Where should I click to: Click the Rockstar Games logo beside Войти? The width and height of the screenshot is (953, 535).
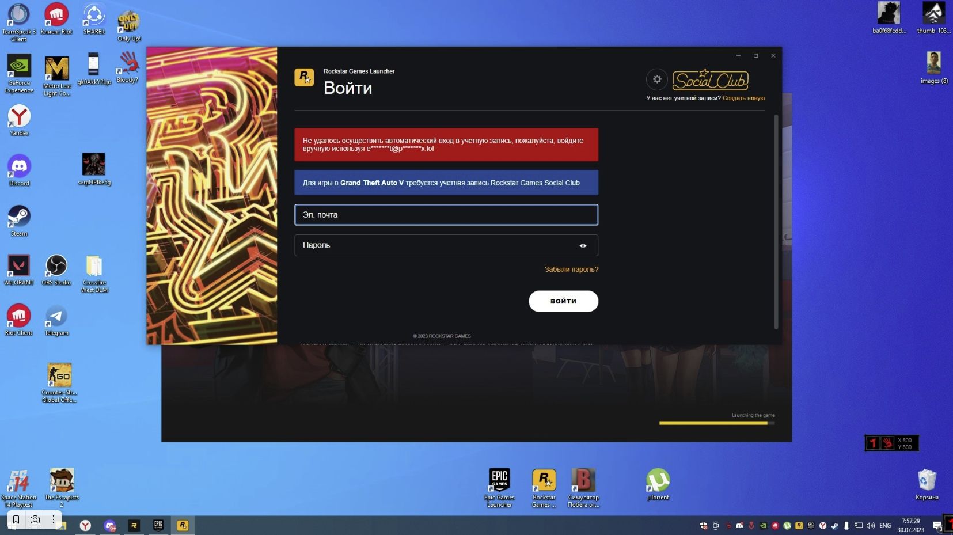[304, 77]
